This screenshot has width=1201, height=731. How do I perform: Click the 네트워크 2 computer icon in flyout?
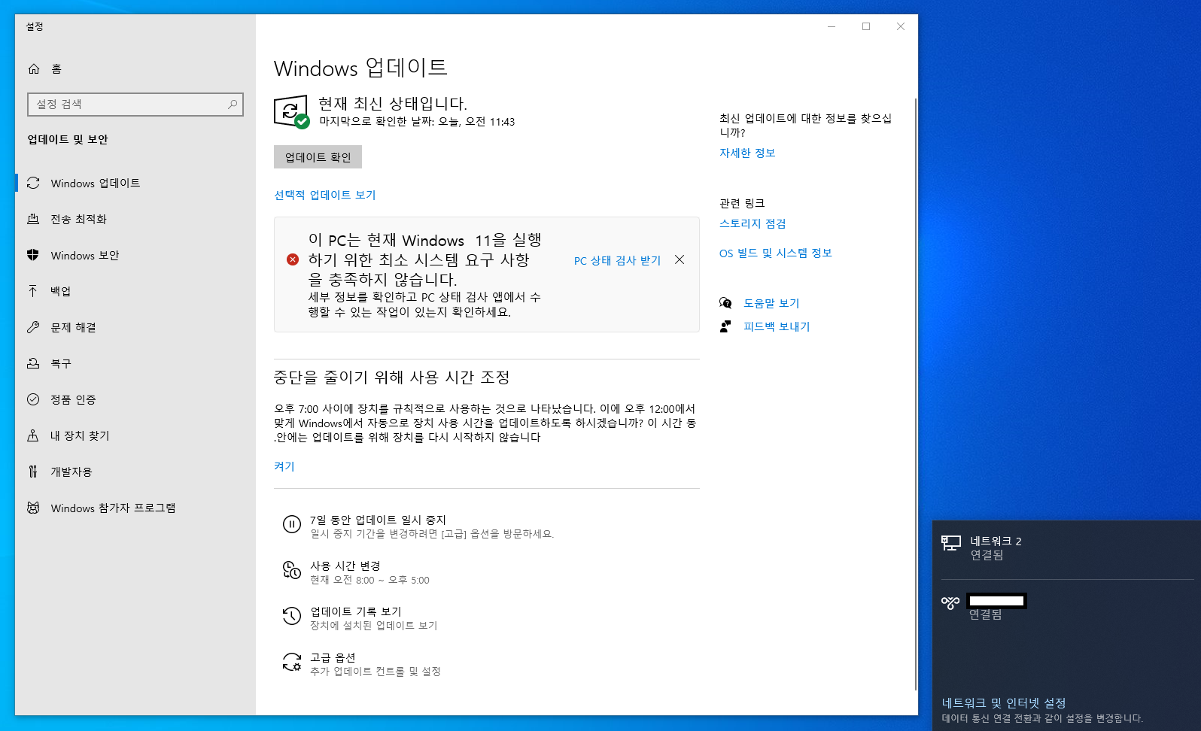pos(951,543)
